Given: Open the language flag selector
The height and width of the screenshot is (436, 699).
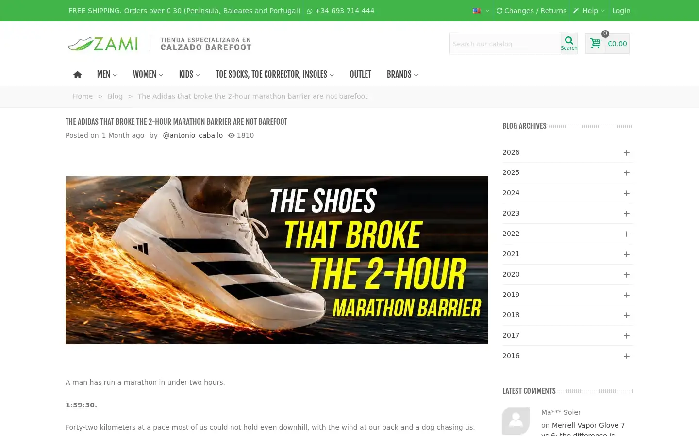Looking at the screenshot, I should coord(481,11).
